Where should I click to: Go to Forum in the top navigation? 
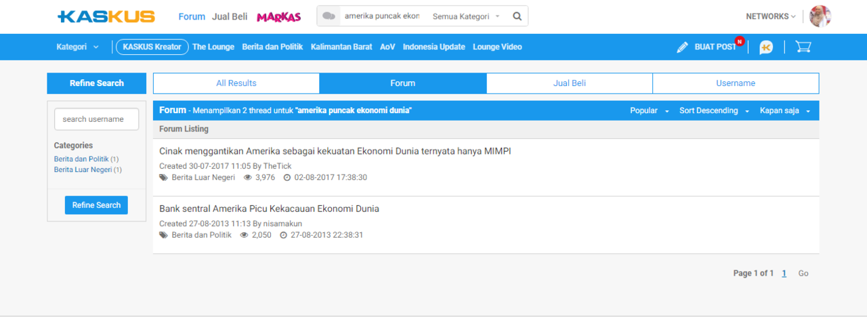click(192, 16)
